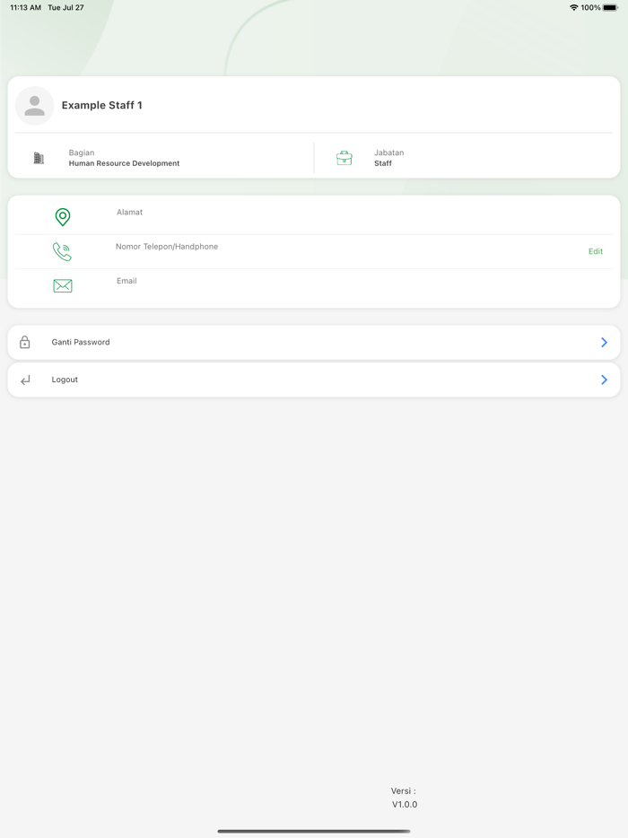Tap the battery indicator in status bar
628x838 pixels.
(610, 8)
